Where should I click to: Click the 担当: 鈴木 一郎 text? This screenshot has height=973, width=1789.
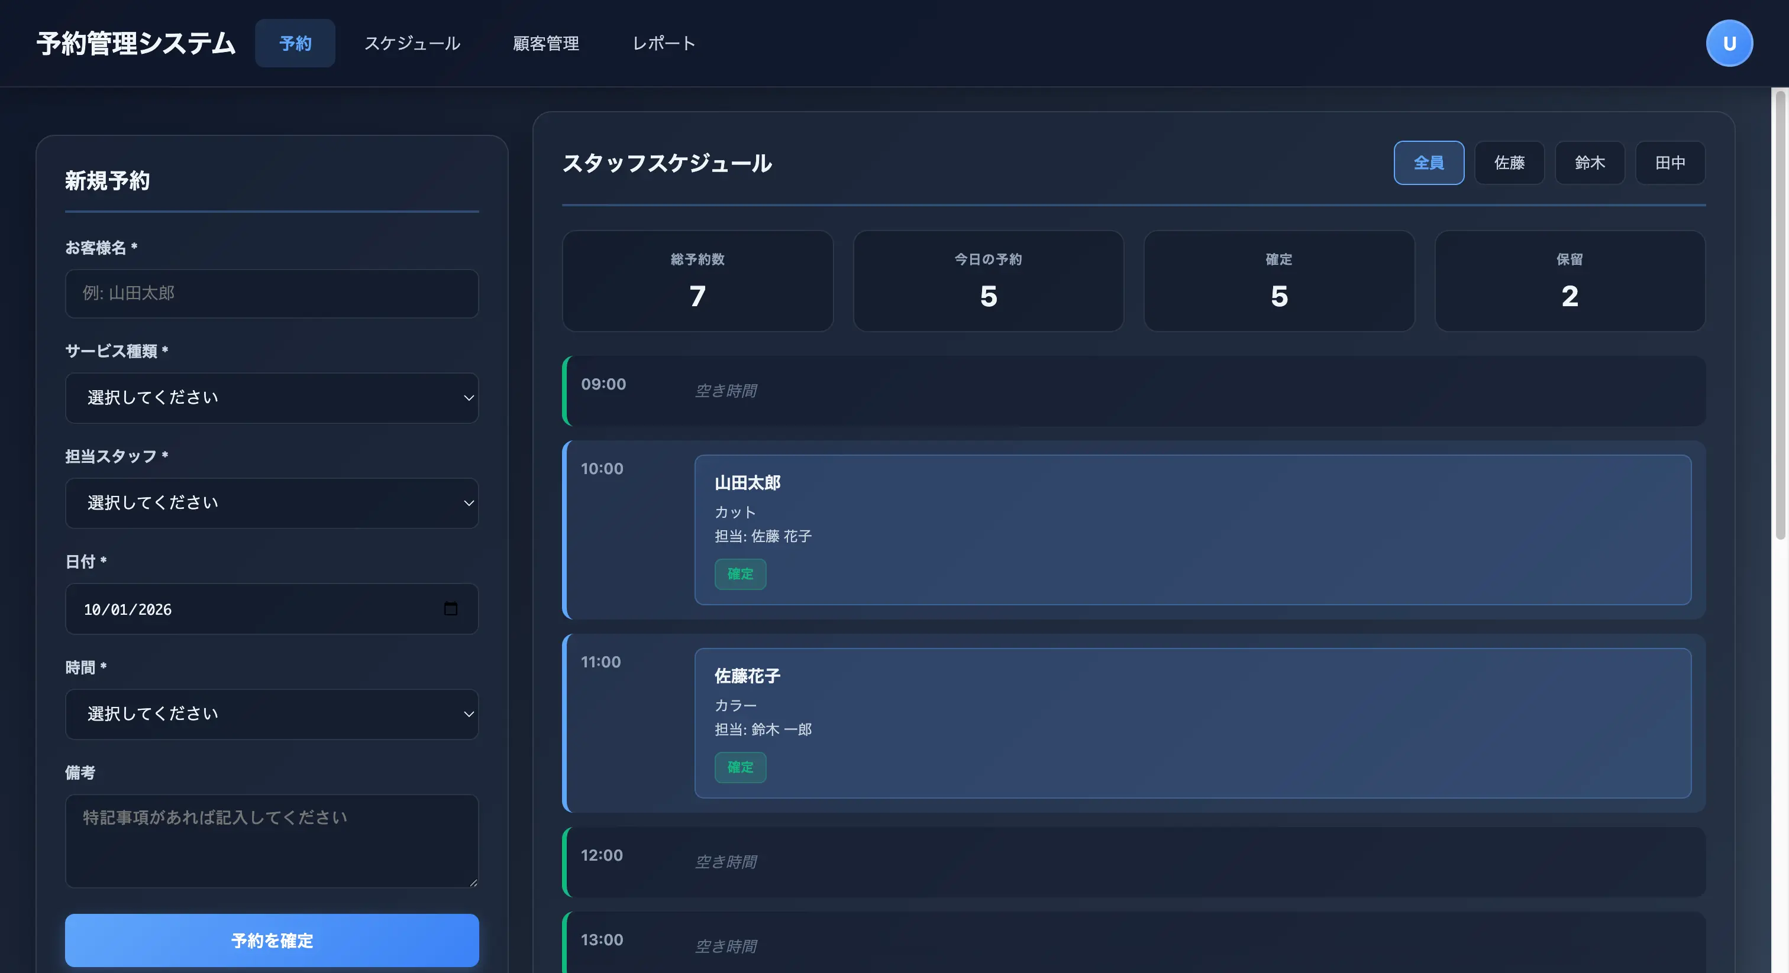[763, 729]
